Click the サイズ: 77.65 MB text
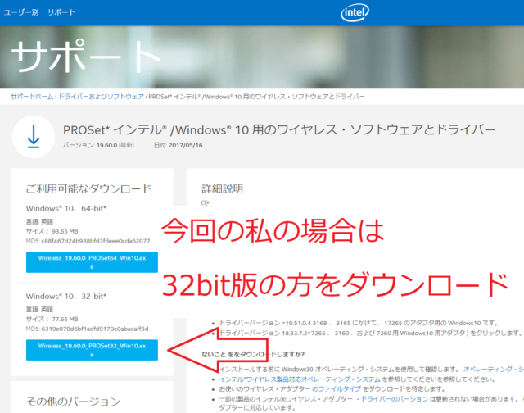The height and width of the screenshot is (413, 524). coord(52,319)
